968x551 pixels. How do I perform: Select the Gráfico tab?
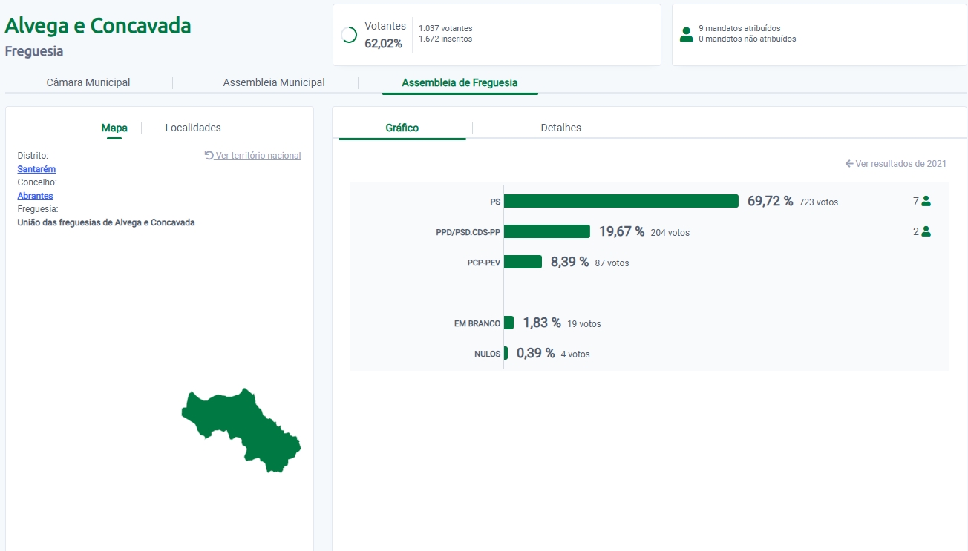(x=402, y=128)
